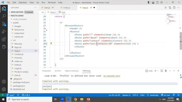Screen dimensions: 182x102
Task: Open File Explorer from the taskbar
Action: [x=82, y=99]
